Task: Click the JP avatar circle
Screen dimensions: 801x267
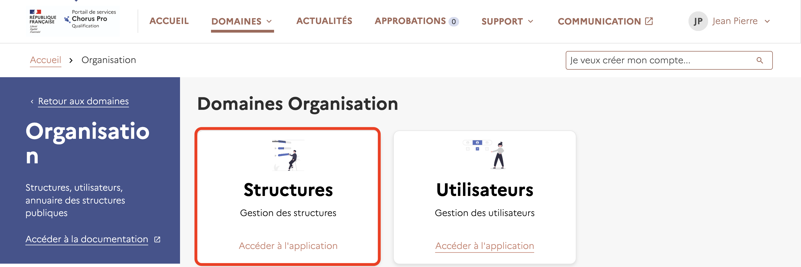Action: pos(698,21)
